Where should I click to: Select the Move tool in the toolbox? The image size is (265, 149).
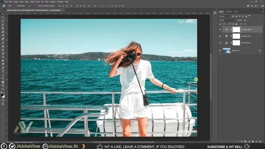(x=3, y=14)
